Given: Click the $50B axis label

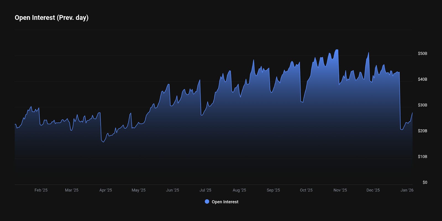Looking at the screenshot, I should [422, 53].
